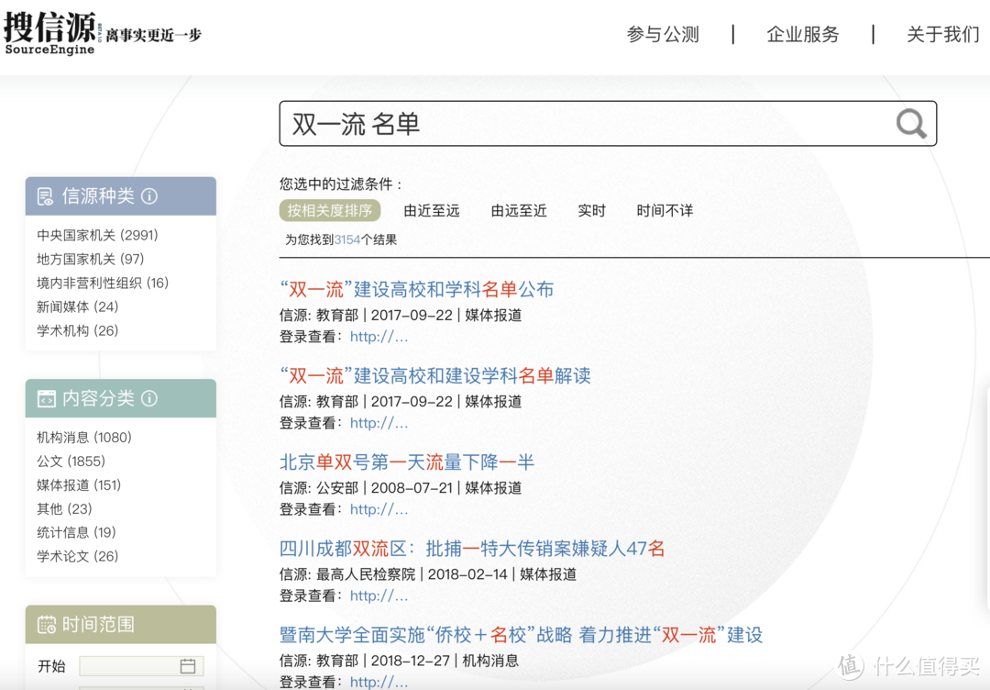Click the magnifier search icon
This screenshot has width=990, height=690.
pyautogui.click(x=911, y=124)
